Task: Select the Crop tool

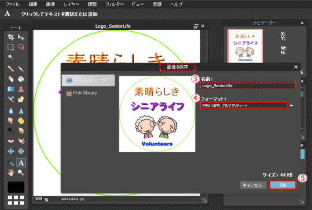Action: (11, 37)
